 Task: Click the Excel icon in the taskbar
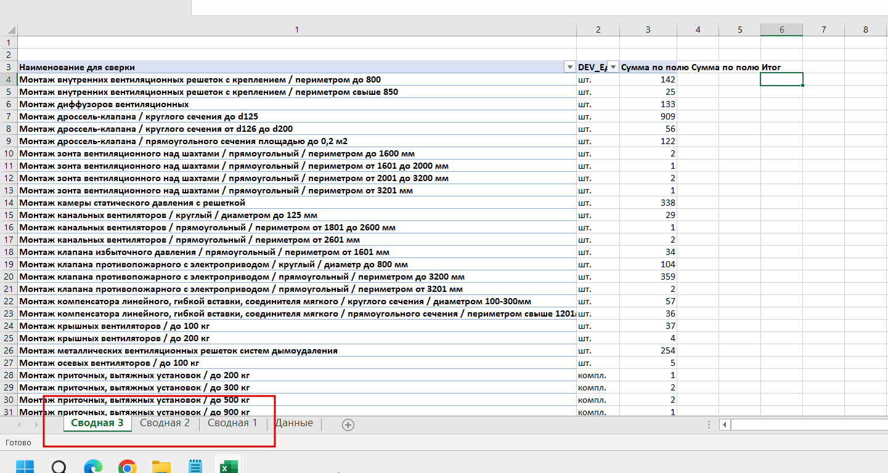(x=229, y=467)
